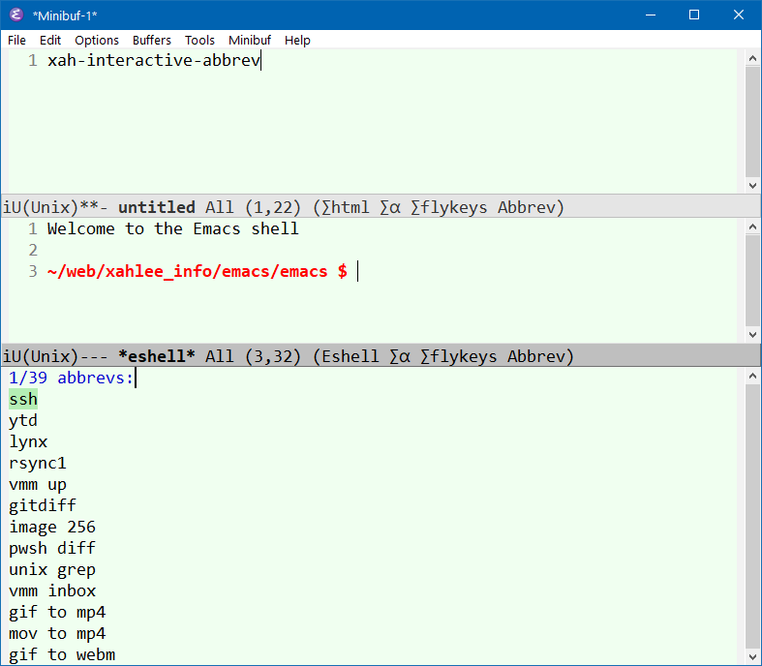
Task: Open the Minibuf menu
Action: click(x=250, y=40)
